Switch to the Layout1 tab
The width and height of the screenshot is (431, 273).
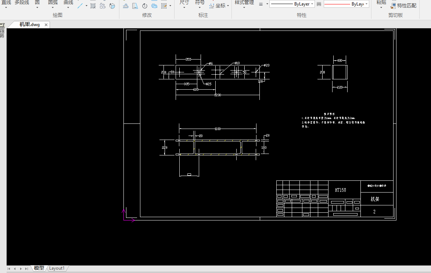point(57,268)
